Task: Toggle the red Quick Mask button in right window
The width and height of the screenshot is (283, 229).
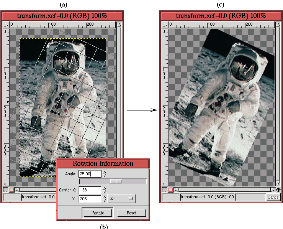Action: [x=170, y=189]
